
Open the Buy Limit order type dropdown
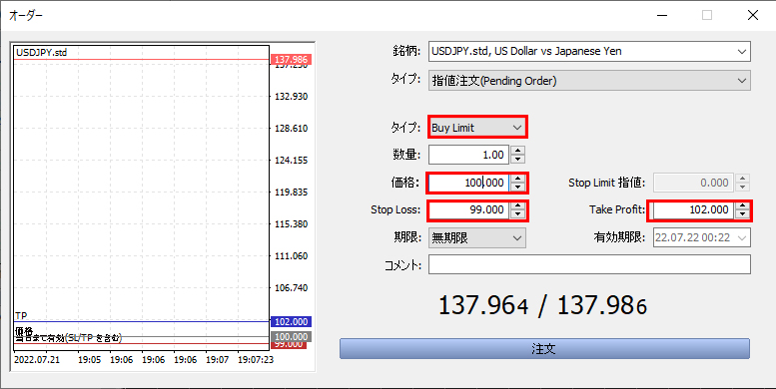pyautogui.click(x=476, y=128)
